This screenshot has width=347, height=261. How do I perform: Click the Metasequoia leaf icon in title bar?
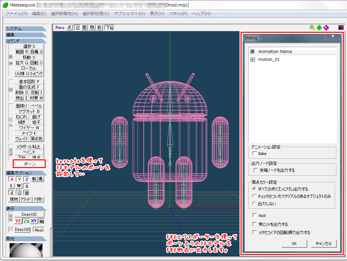click(5, 5)
